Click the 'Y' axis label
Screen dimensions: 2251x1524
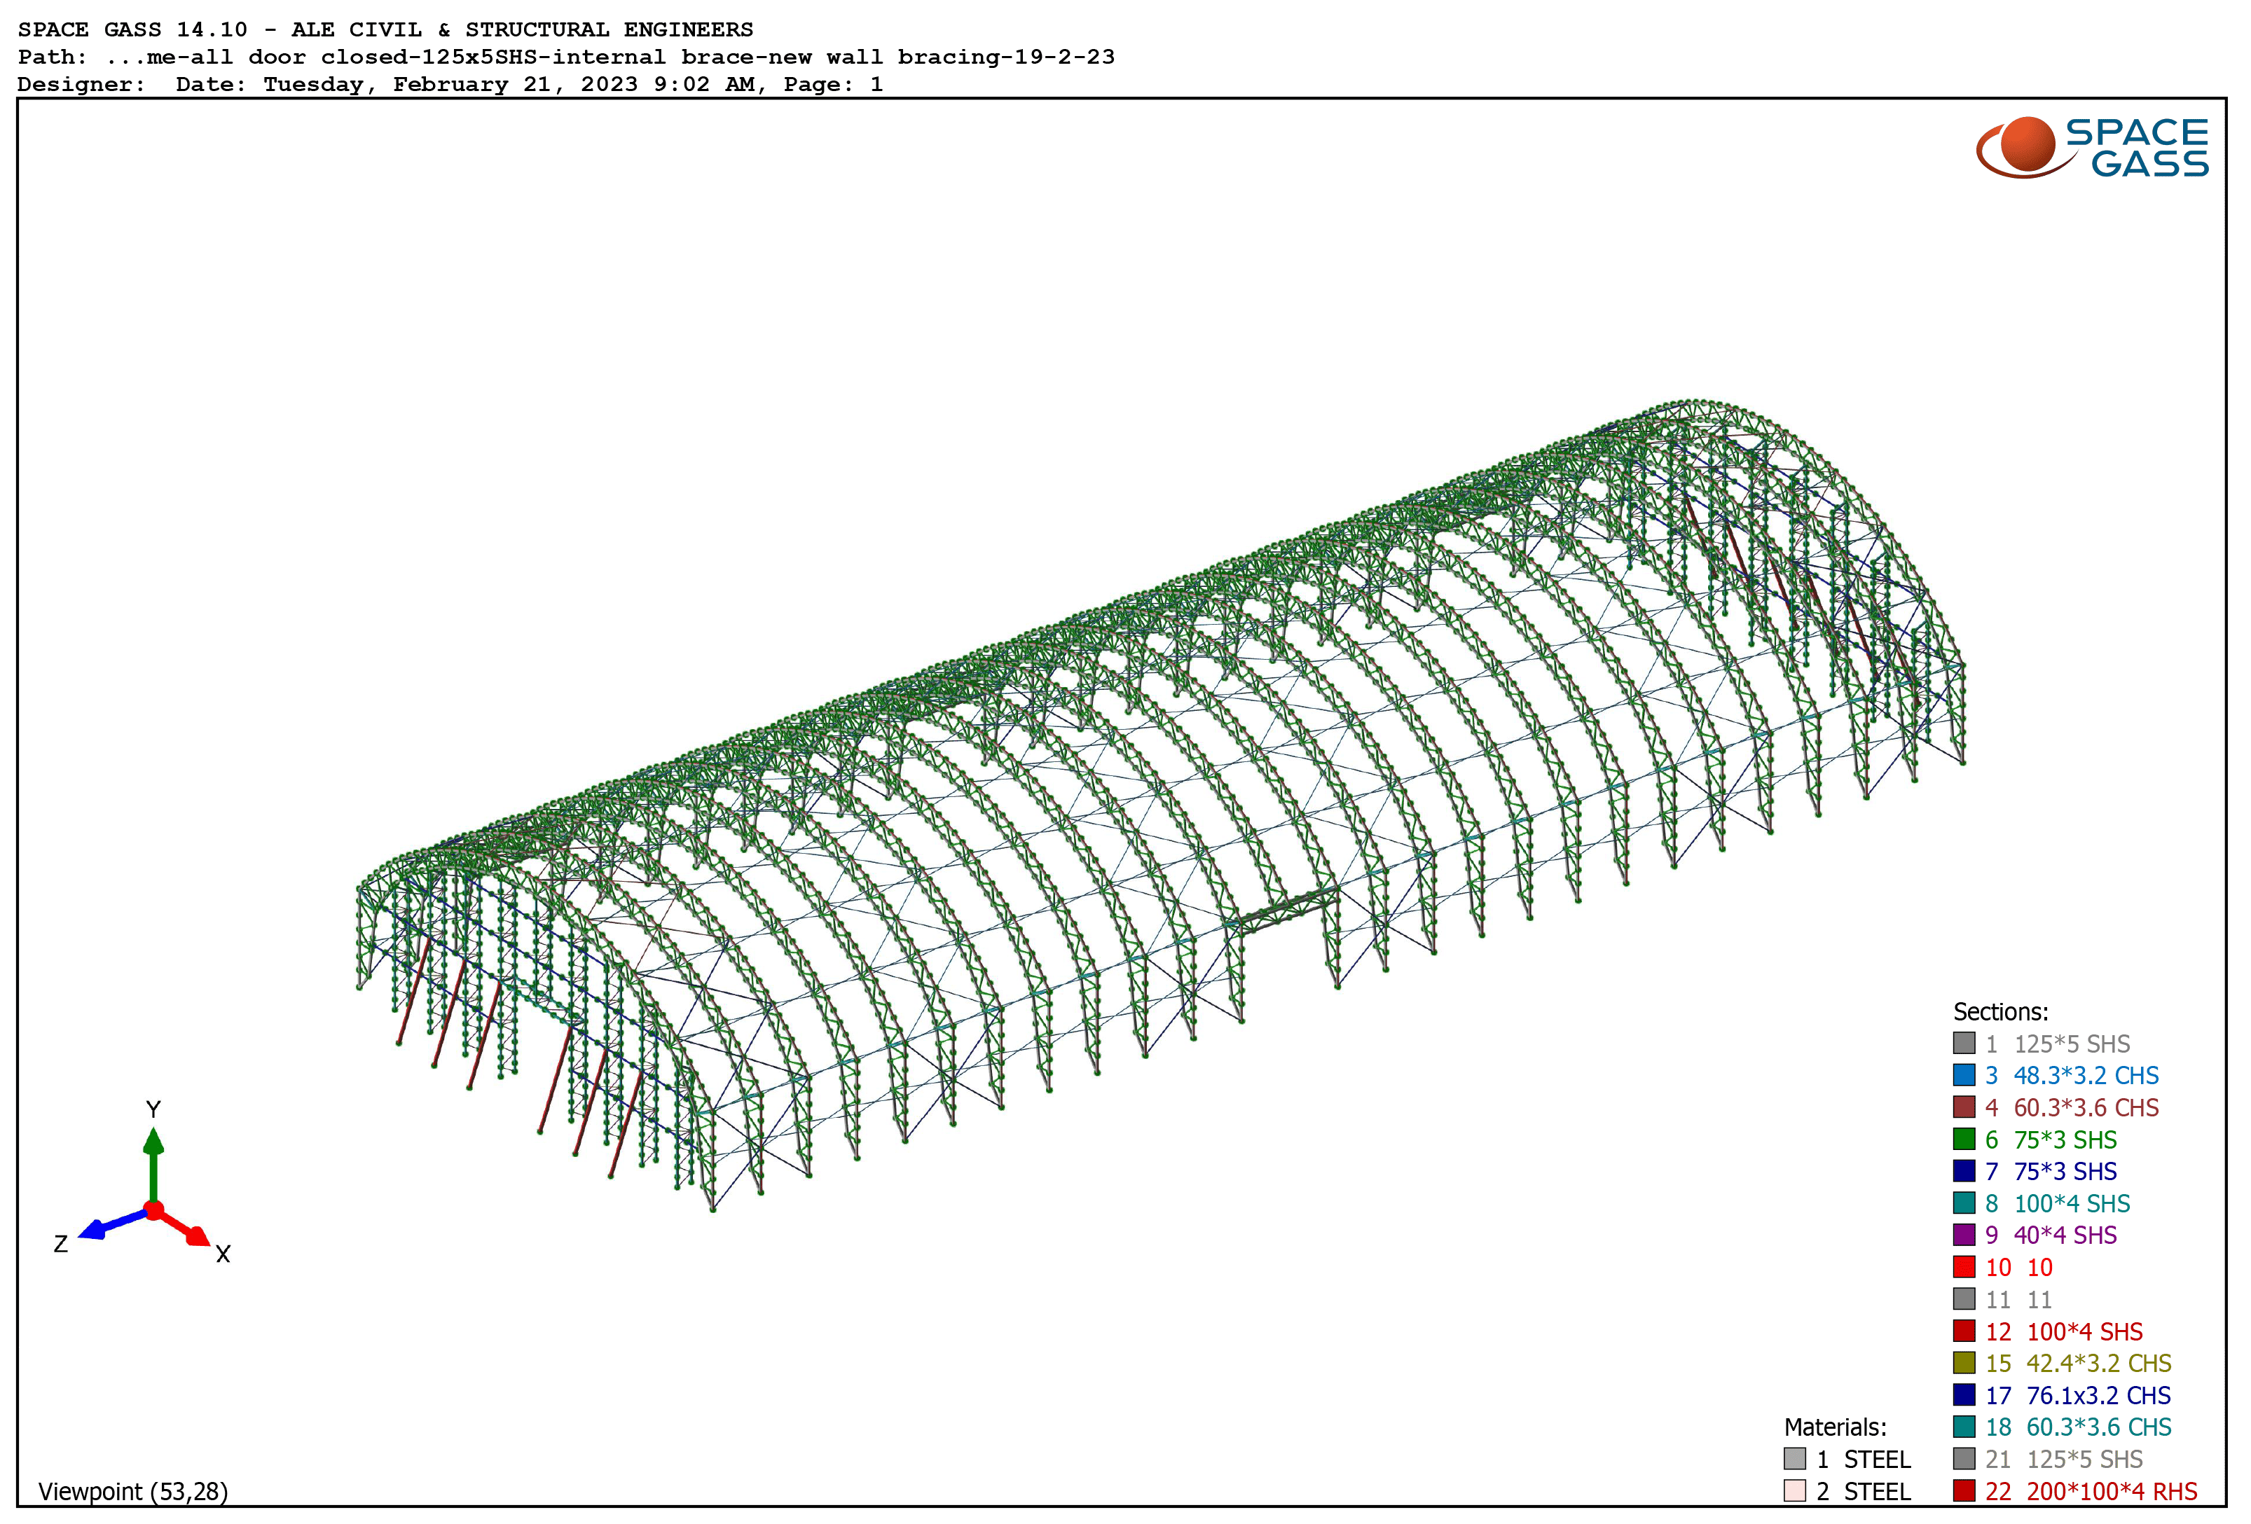tap(153, 1109)
